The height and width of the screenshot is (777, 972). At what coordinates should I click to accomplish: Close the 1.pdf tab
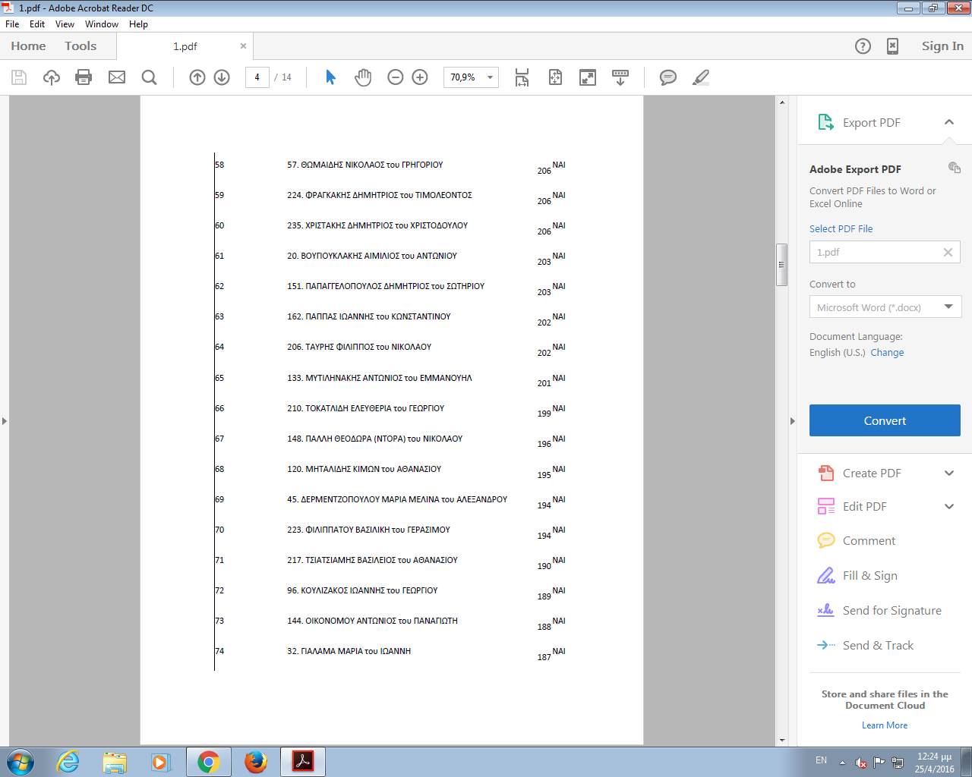coord(243,46)
